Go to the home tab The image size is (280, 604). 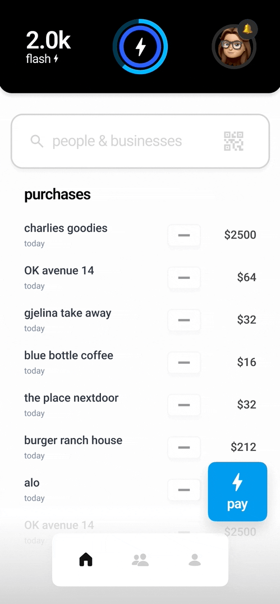tap(86, 560)
